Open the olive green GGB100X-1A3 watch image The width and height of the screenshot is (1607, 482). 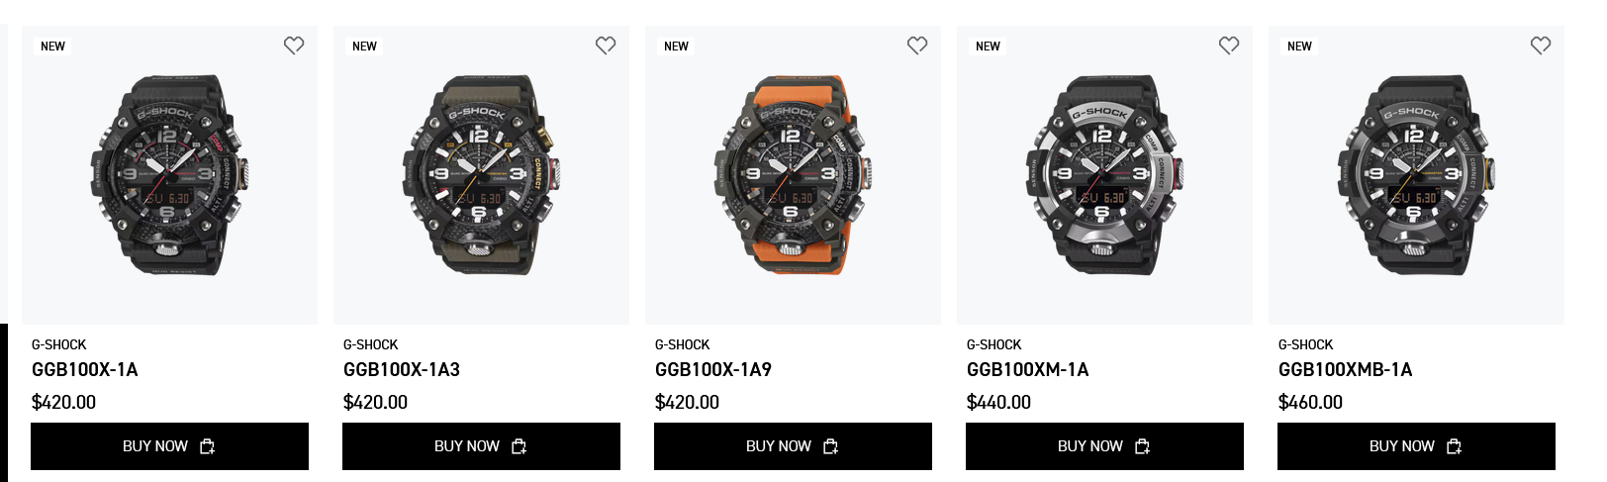481,175
